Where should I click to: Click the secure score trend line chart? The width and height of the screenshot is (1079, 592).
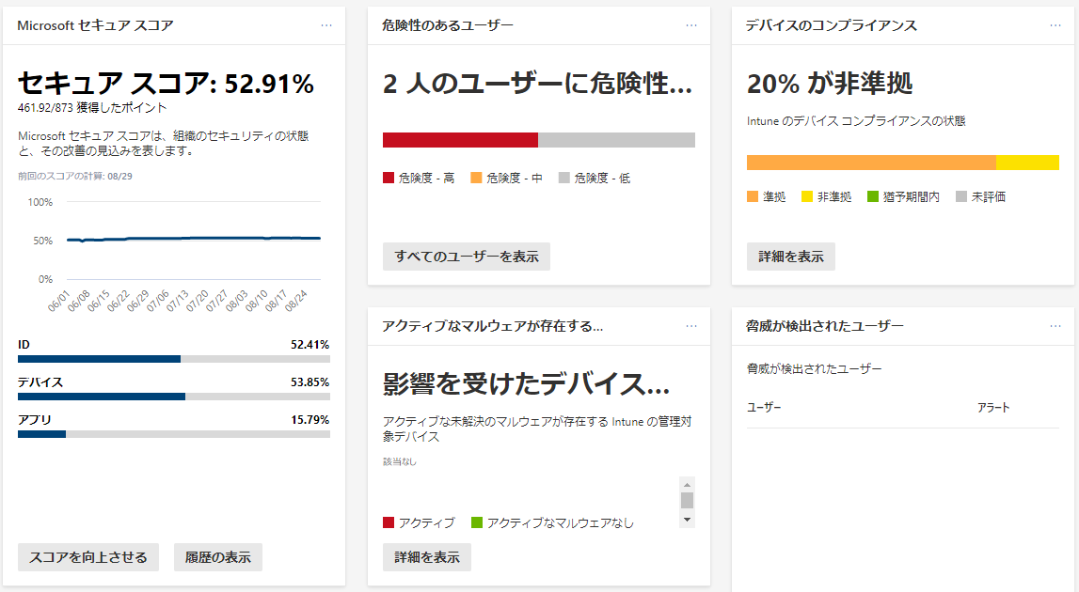194,240
